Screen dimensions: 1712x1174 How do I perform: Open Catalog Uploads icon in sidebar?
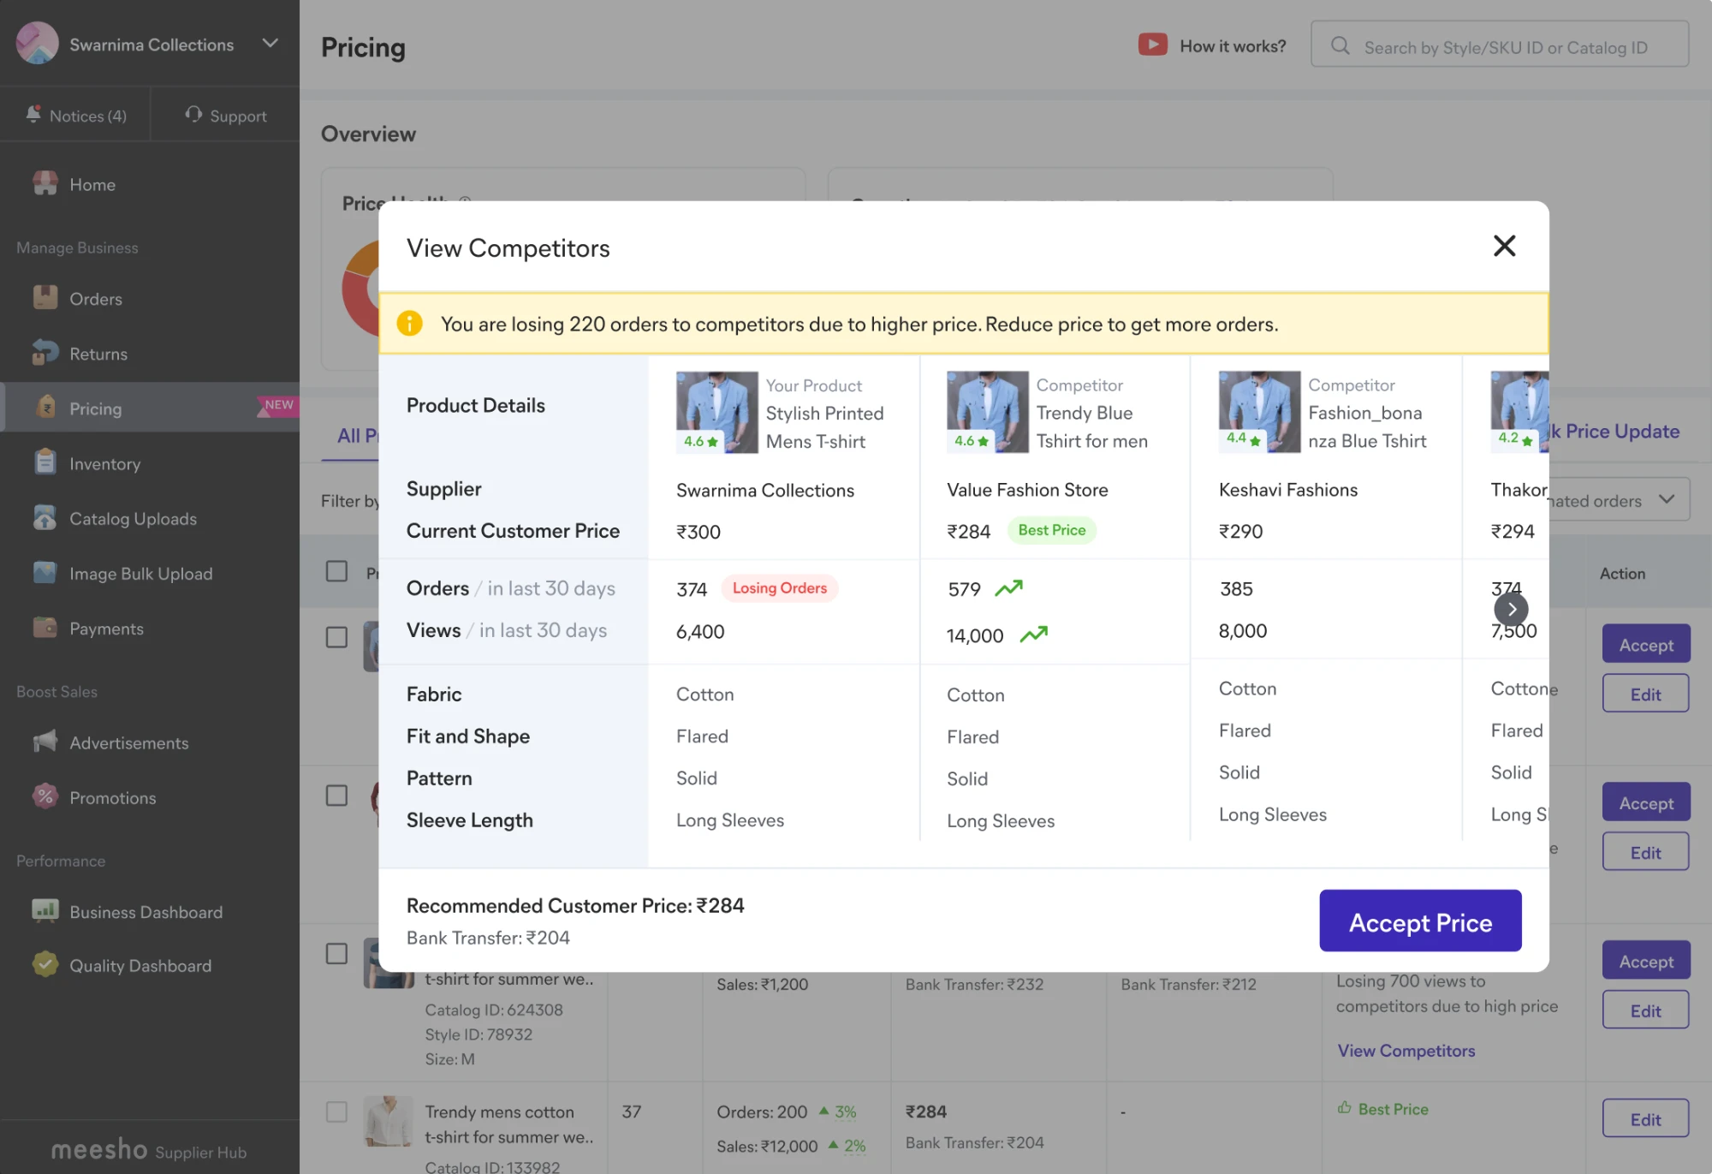coord(45,517)
